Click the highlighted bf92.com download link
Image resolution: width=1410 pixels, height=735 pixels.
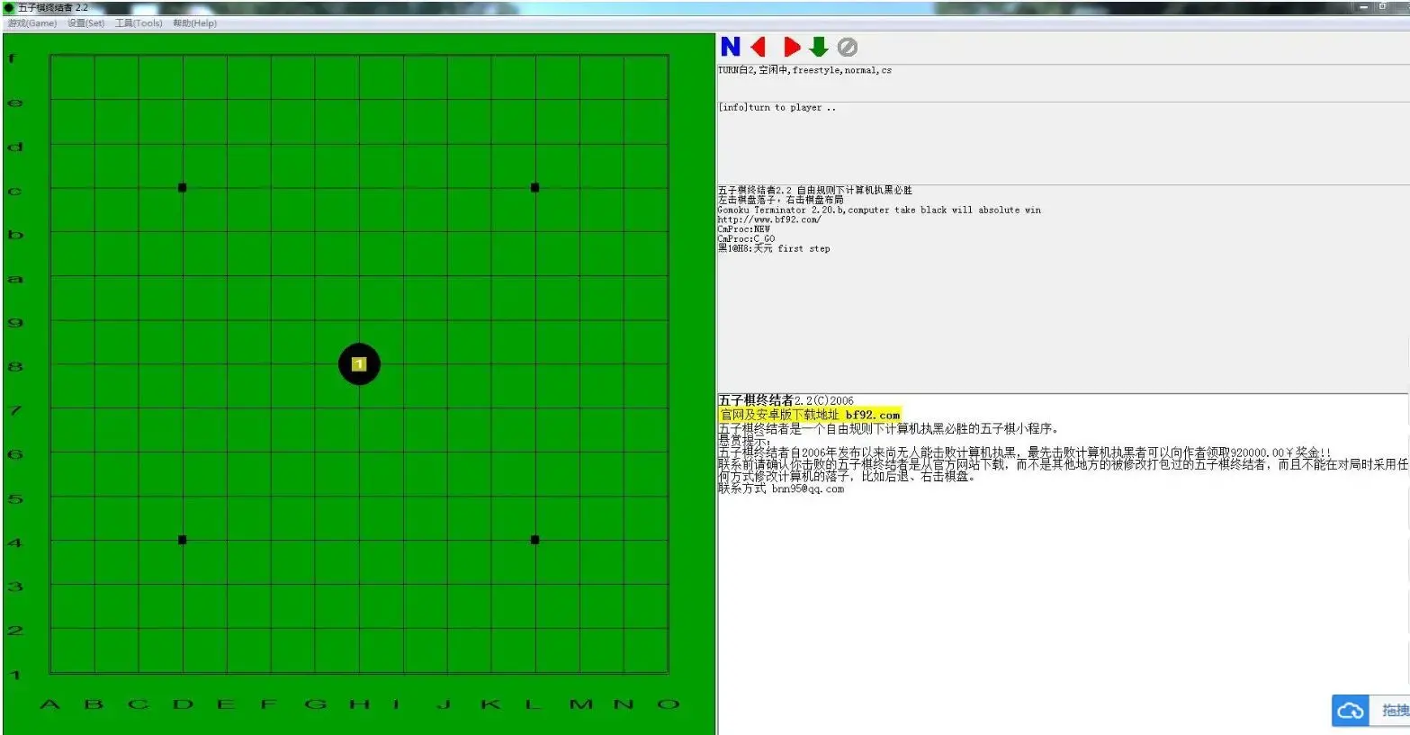810,415
